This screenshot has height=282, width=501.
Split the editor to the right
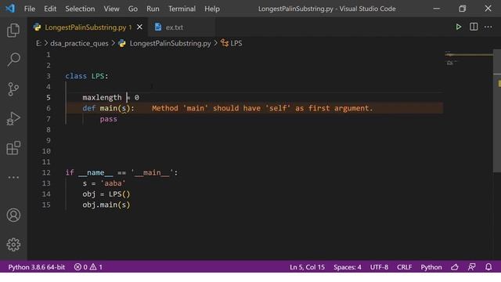point(474,27)
